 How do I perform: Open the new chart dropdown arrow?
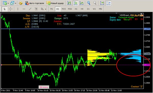[x=8, y=3]
